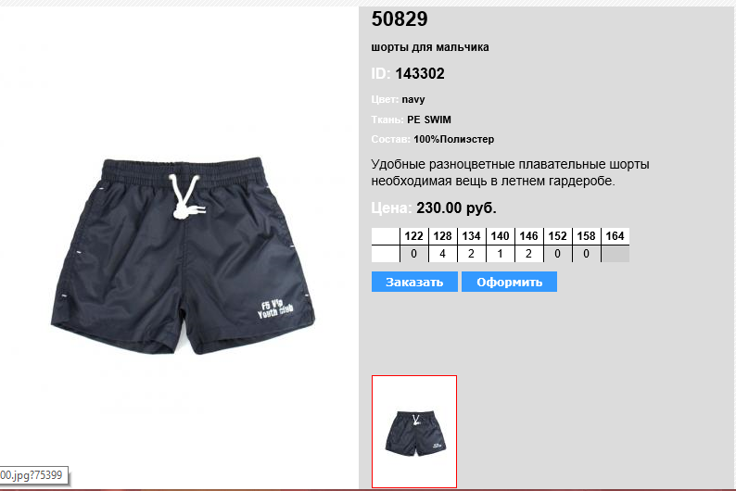Click the price text 230.00 руб.

point(456,208)
